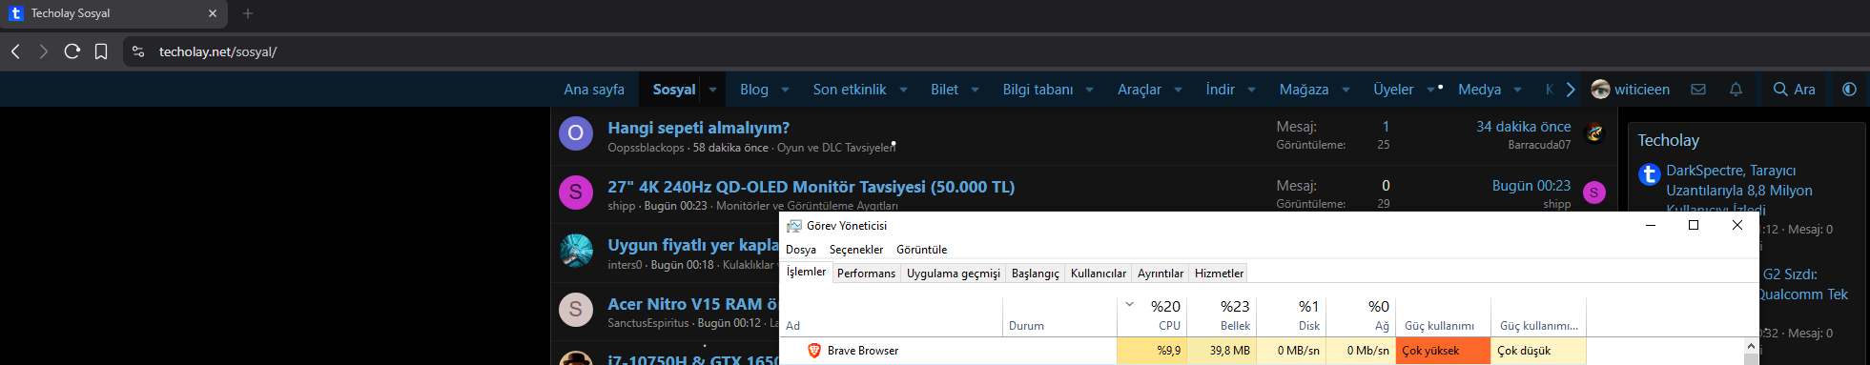The width and height of the screenshot is (1870, 365).
Task: Expand the Üyeler dropdown arrow
Action: pos(1430,90)
